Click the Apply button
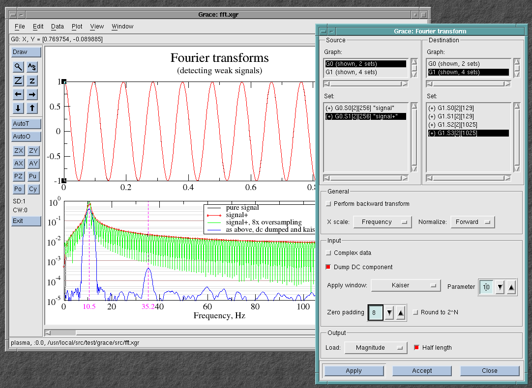The width and height of the screenshot is (532, 388). click(x=354, y=371)
